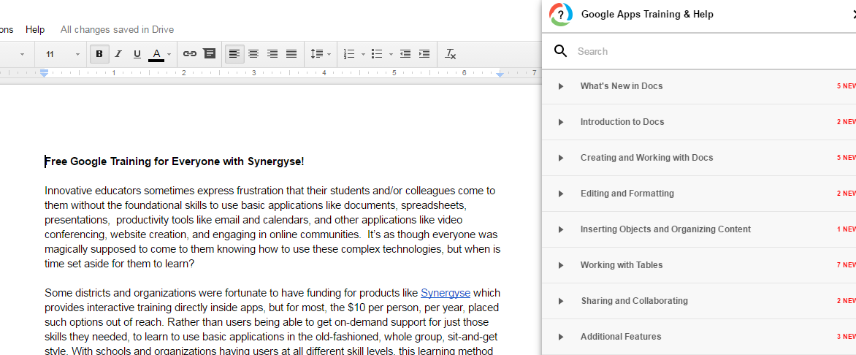Expand Creating and Working with Docs

coord(699,158)
